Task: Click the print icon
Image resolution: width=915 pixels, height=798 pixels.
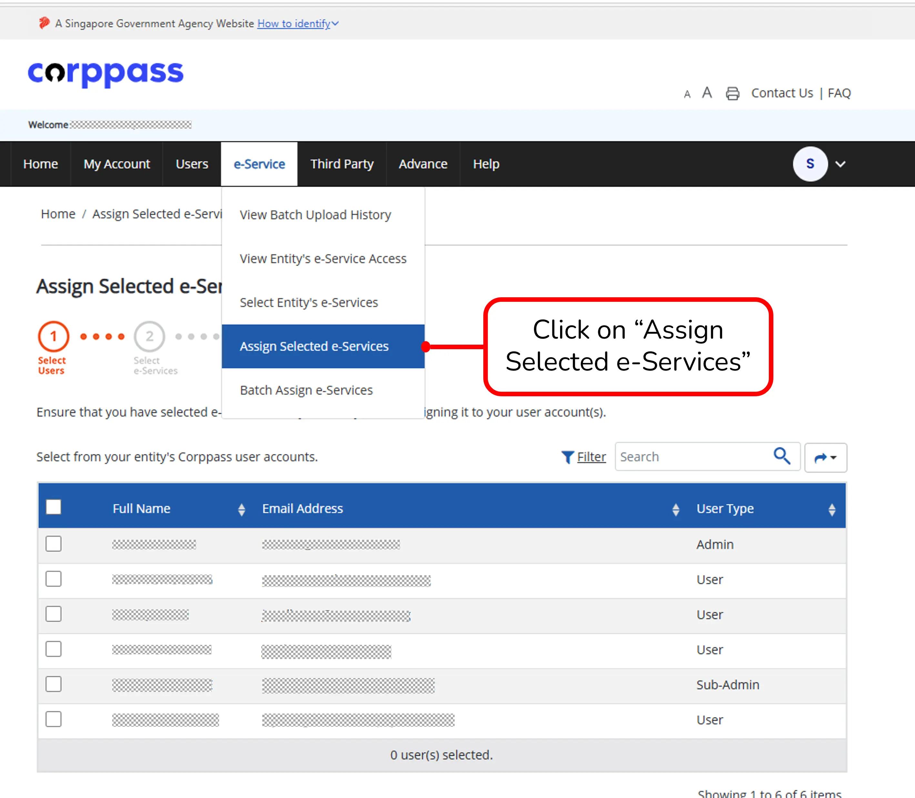Action: point(733,93)
